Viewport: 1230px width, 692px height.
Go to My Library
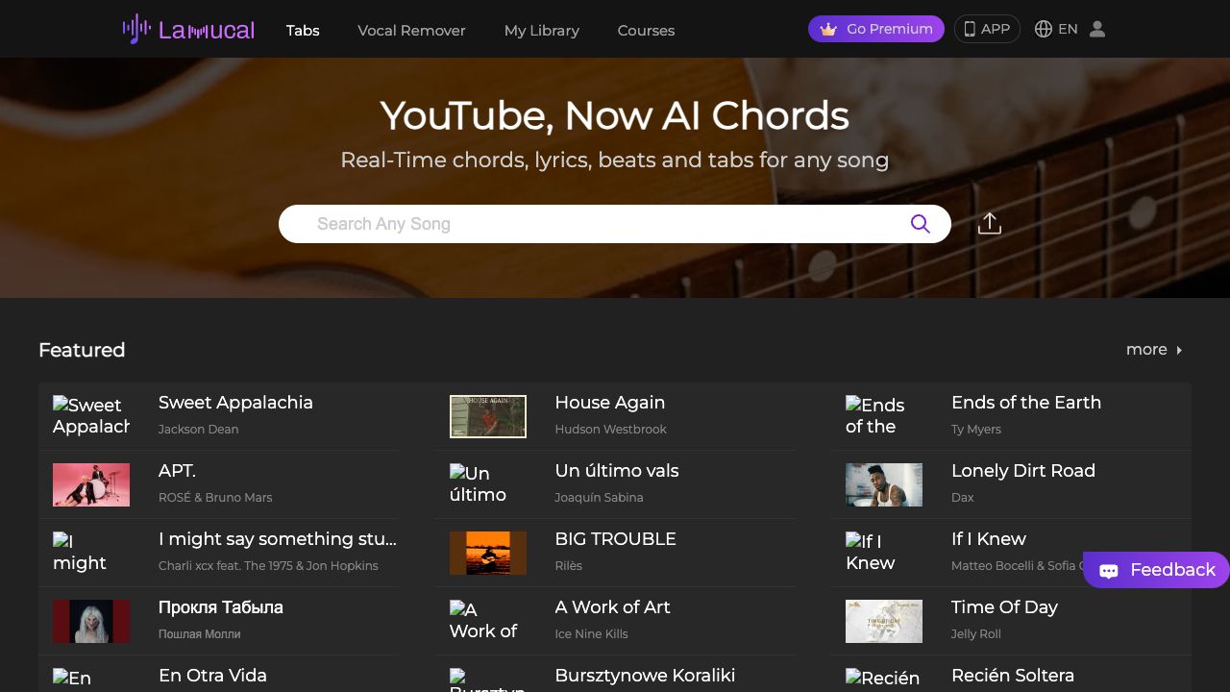pos(541,30)
